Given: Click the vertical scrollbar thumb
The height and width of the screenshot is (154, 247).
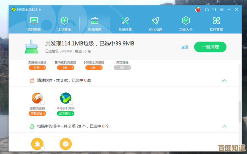Looking at the screenshot, I should point(240,111).
